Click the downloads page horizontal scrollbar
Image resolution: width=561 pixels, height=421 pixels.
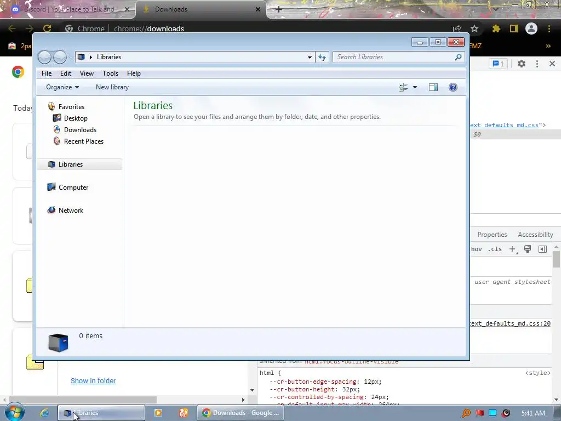[83, 400]
